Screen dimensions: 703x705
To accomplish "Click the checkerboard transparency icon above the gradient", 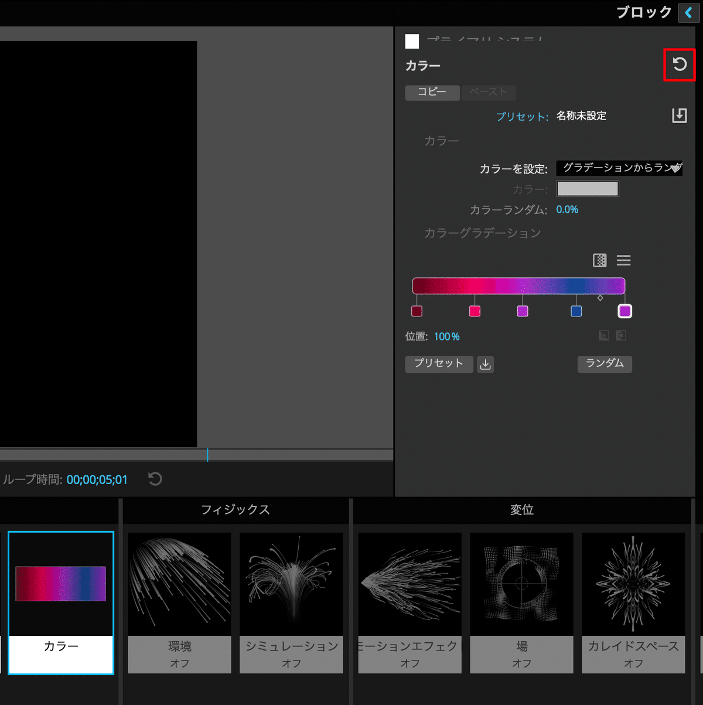I will click(599, 260).
